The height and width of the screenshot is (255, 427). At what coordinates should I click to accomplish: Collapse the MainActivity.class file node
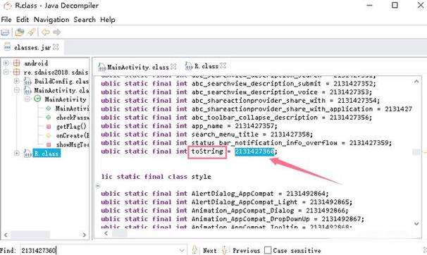point(16,90)
